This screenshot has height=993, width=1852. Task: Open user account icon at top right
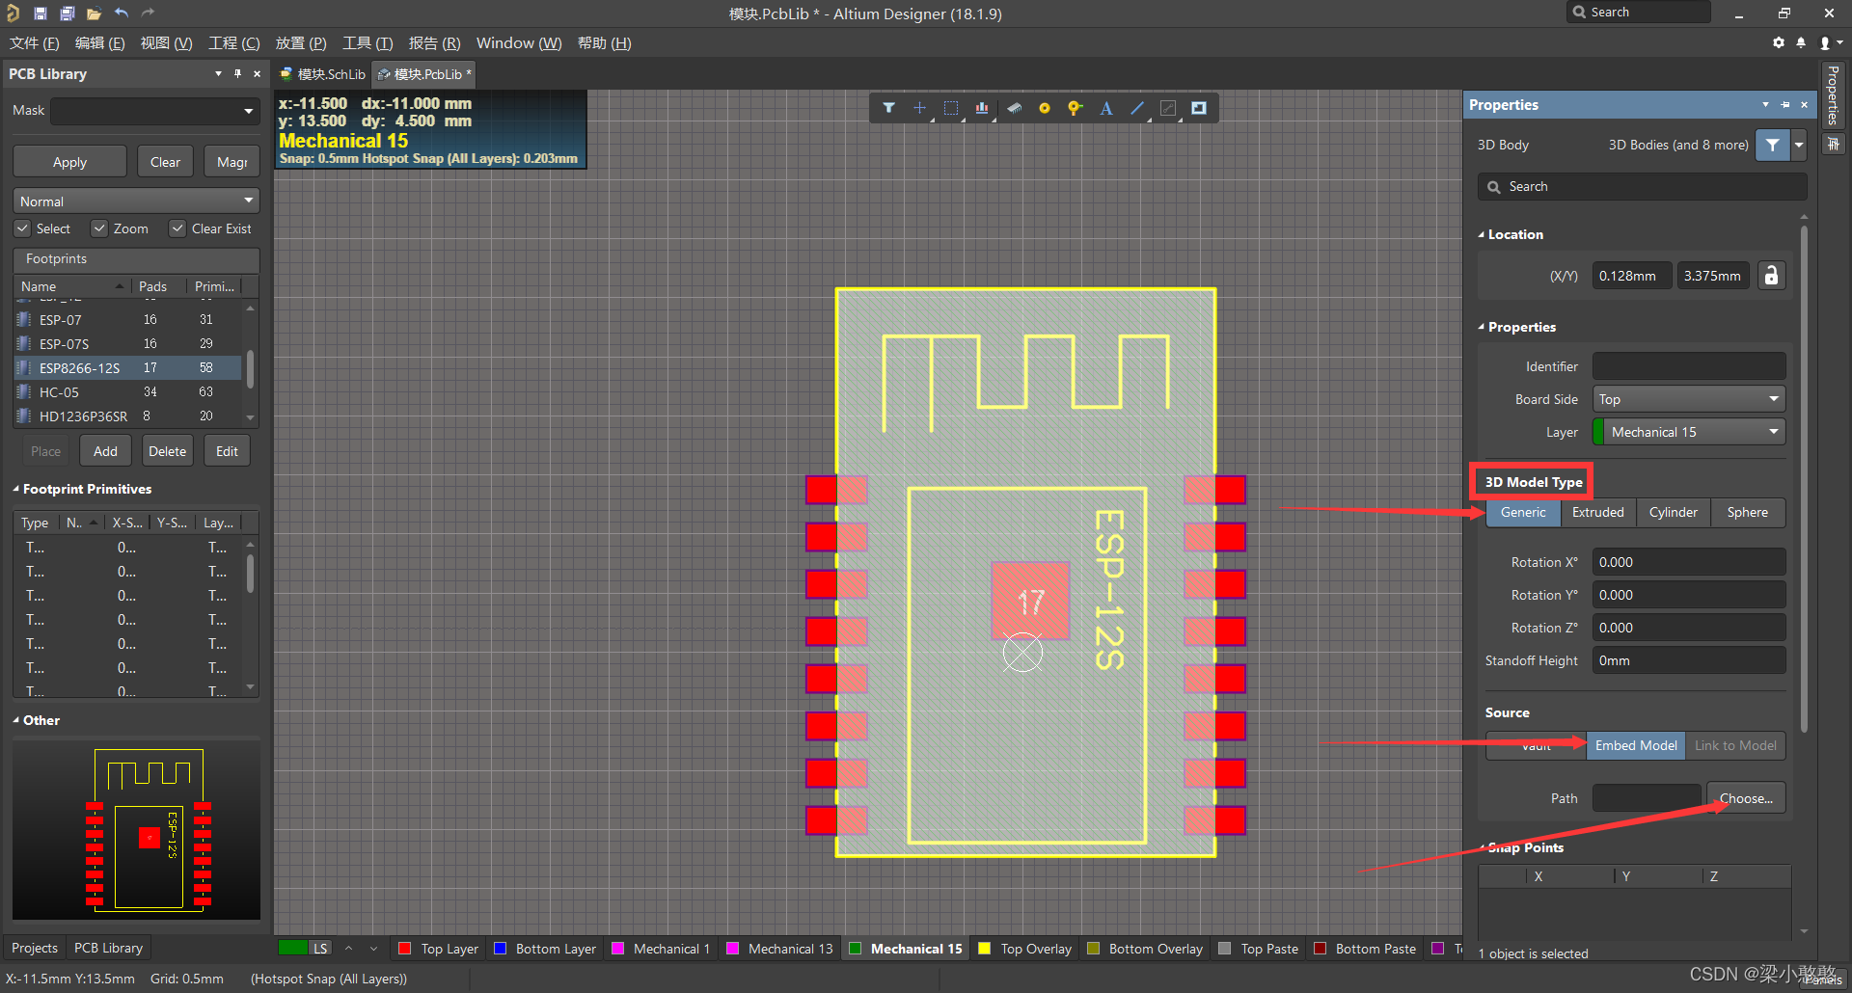coord(1825,42)
